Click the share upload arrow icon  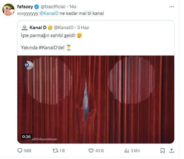(172, 151)
